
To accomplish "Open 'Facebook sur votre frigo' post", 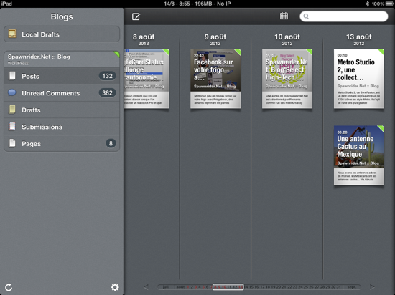I will [x=215, y=79].
